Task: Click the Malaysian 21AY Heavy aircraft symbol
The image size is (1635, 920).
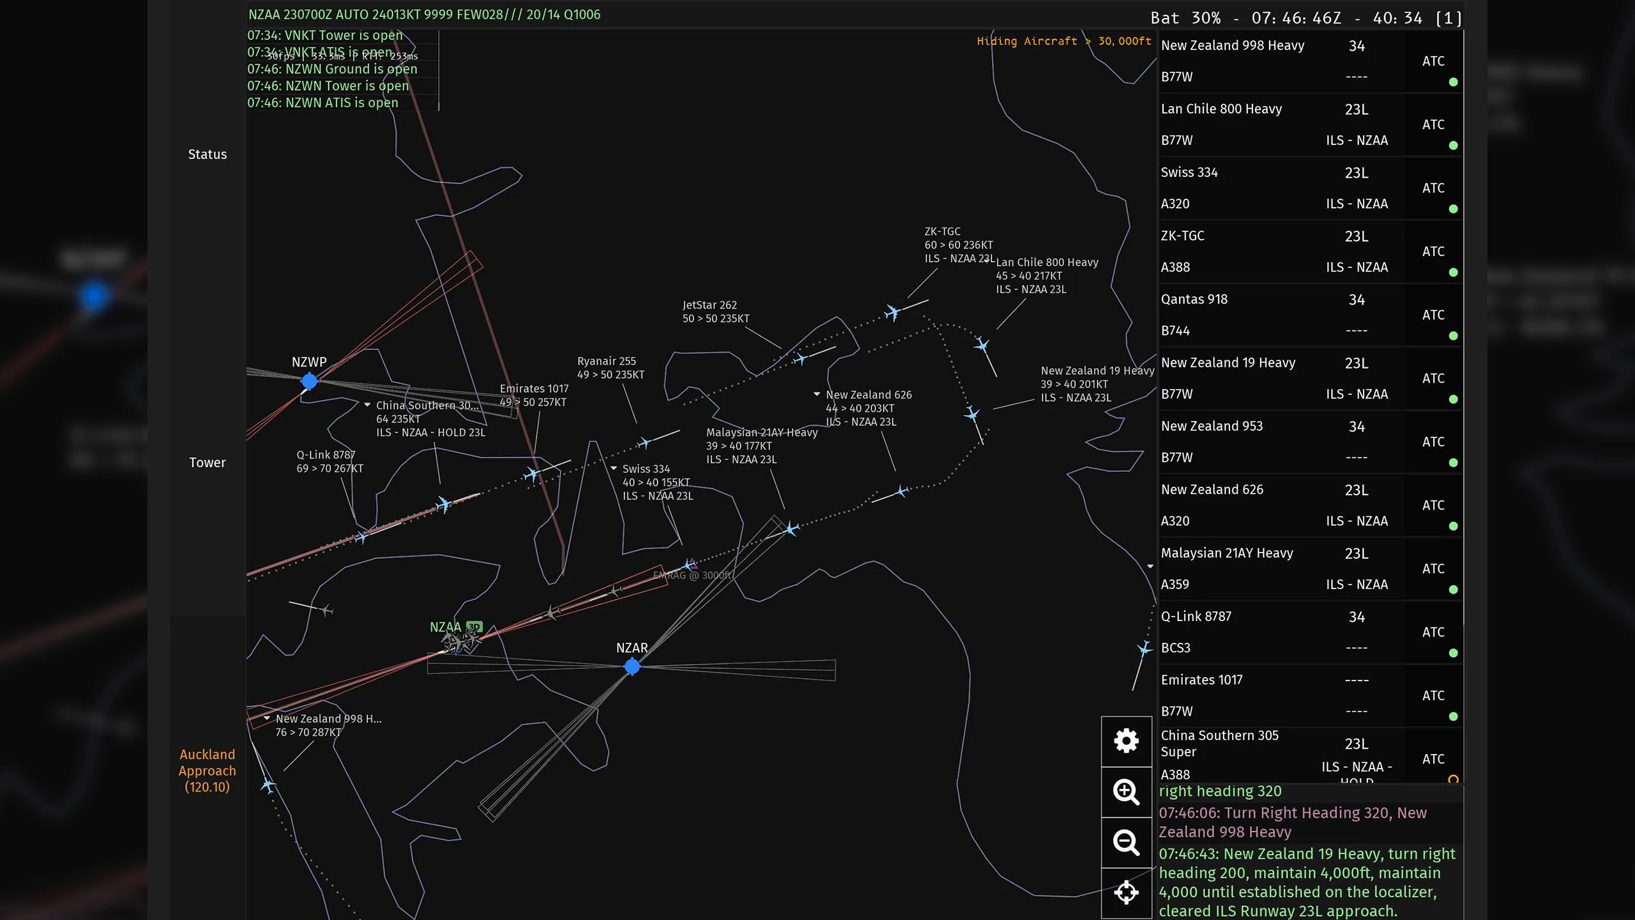Action: tap(791, 528)
